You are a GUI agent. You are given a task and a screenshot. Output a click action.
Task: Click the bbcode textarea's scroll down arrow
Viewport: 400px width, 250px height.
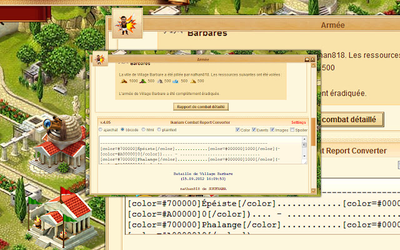click(304, 156)
